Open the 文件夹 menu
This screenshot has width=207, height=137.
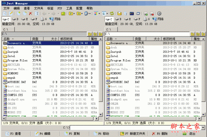point(39,8)
